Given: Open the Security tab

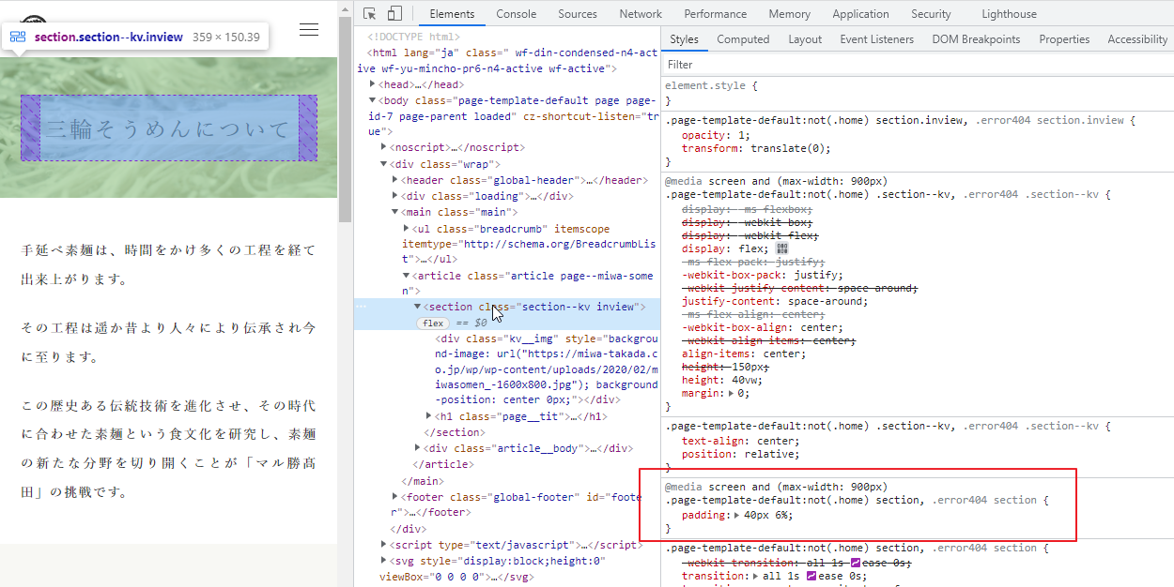Looking at the screenshot, I should (x=931, y=14).
